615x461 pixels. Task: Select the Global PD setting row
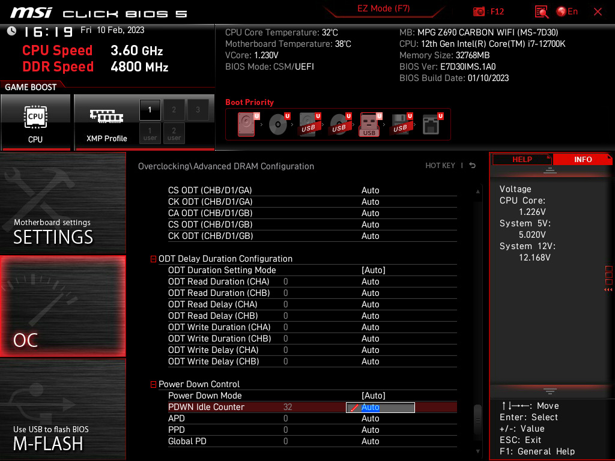point(312,441)
